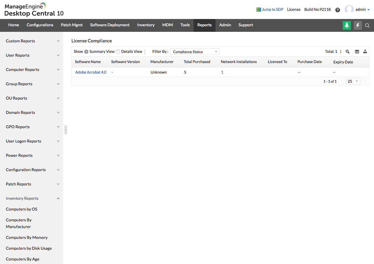Screen dimensions: 374x264
Task: Click the License link in header
Action: [x=294, y=10]
